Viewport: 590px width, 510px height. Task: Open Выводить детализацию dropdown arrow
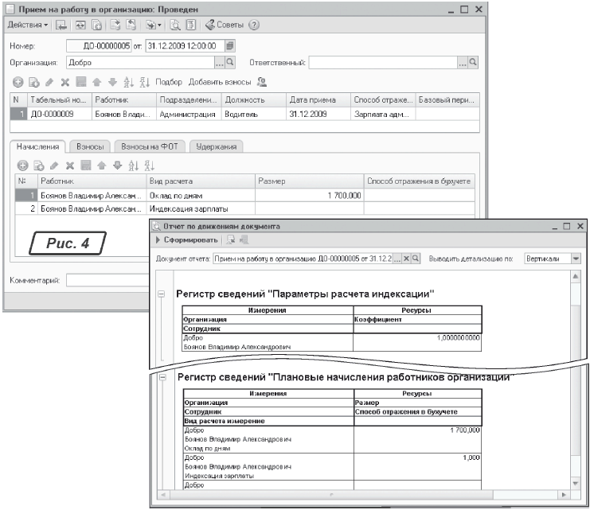576,259
